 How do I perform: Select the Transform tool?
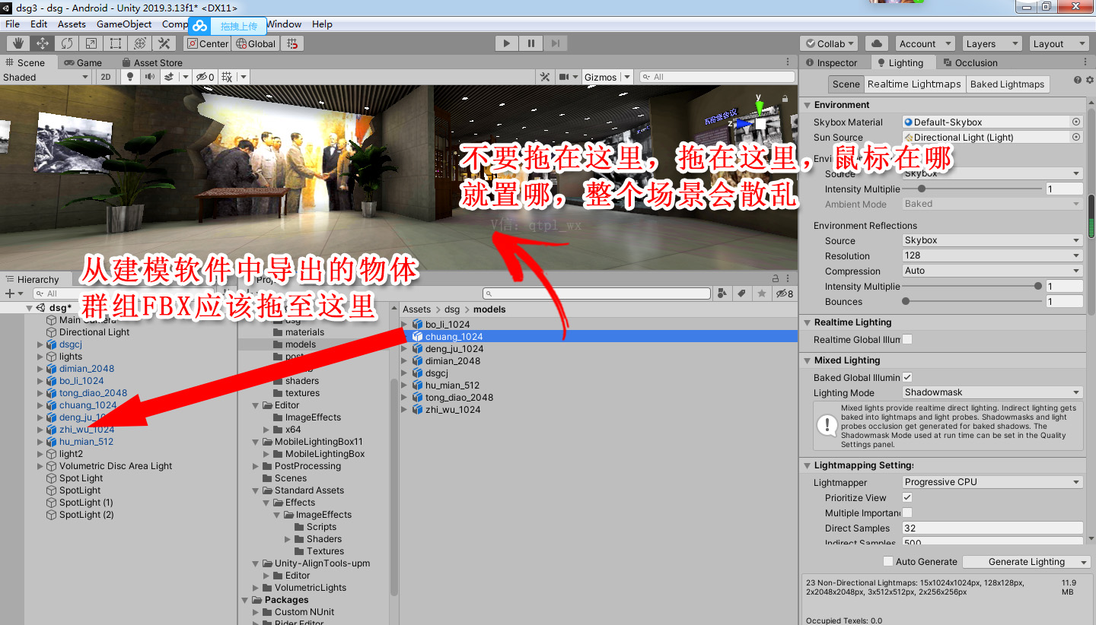click(x=140, y=43)
